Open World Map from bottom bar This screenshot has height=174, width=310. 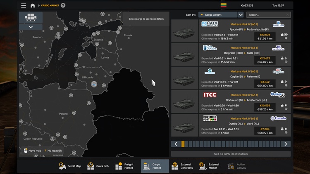(x=70, y=166)
